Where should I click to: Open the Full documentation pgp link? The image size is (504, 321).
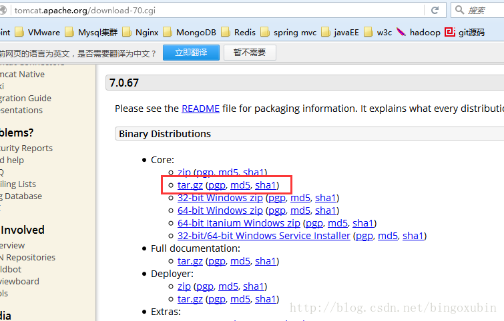pos(217,261)
